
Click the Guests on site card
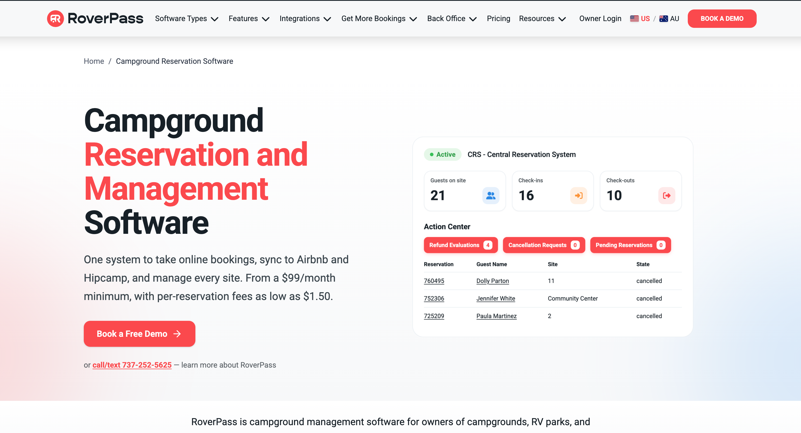(465, 191)
